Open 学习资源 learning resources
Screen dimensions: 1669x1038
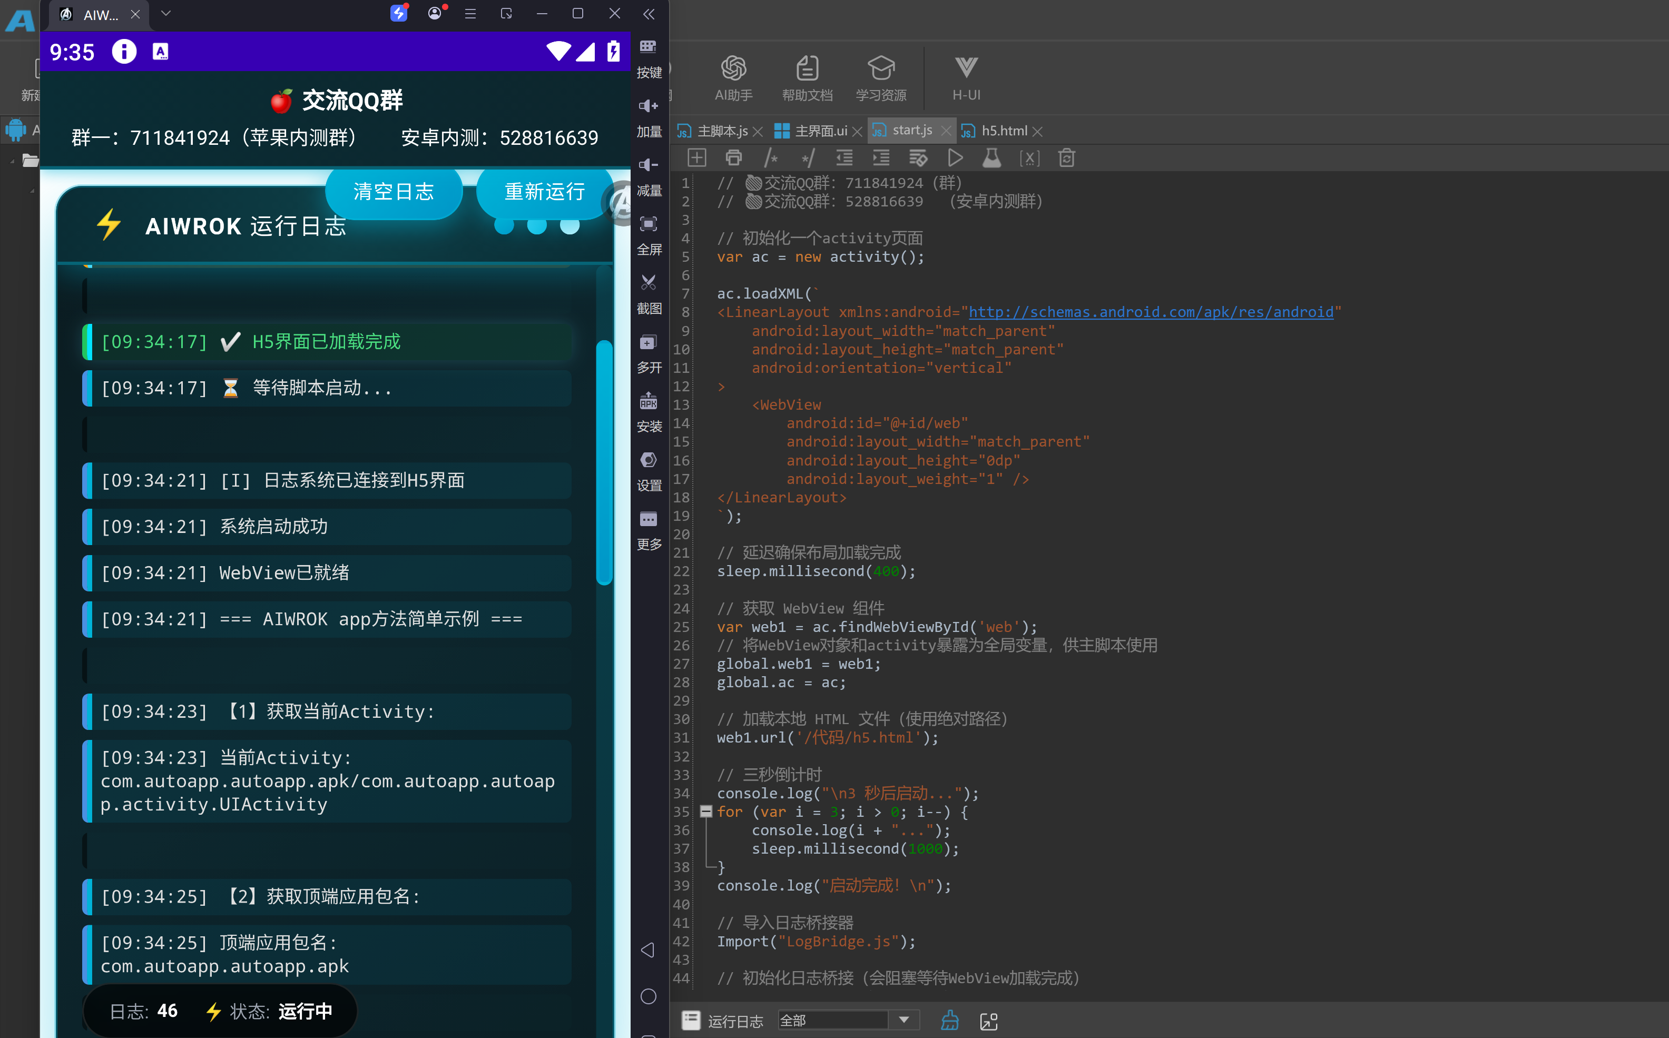click(x=881, y=77)
